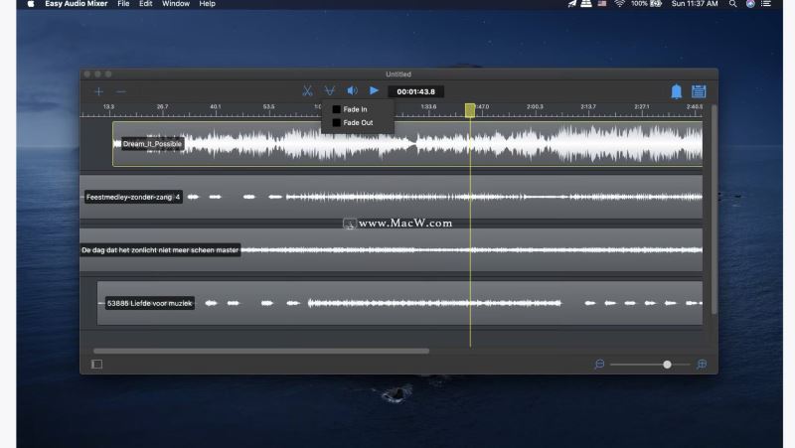Select the De dag dat het zonlicht track label

[x=160, y=250]
